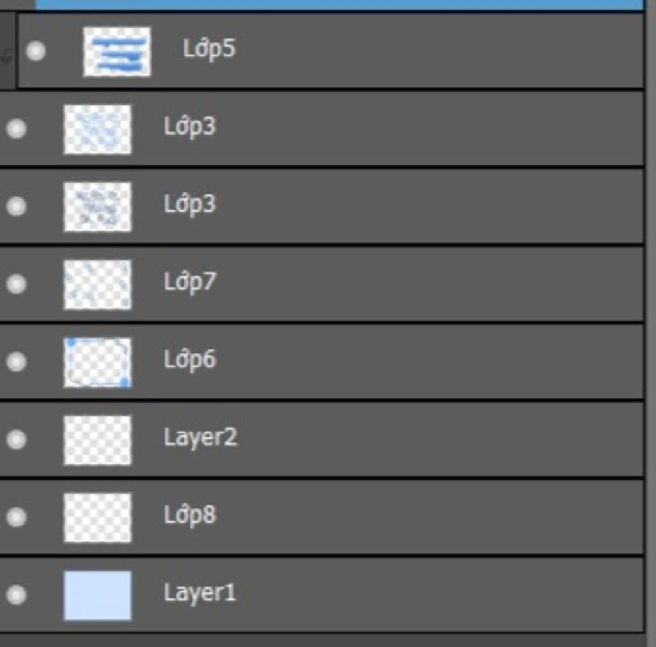Toggle visibility dot of Layer2
The height and width of the screenshot is (647, 656).
click(x=16, y=439)
